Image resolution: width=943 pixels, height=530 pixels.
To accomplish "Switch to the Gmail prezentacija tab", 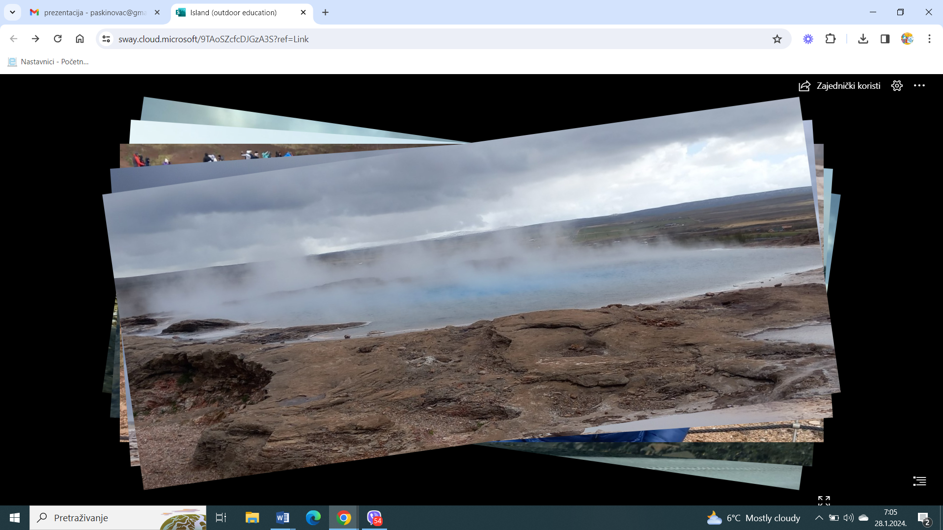I will click(x=95, y=12).
